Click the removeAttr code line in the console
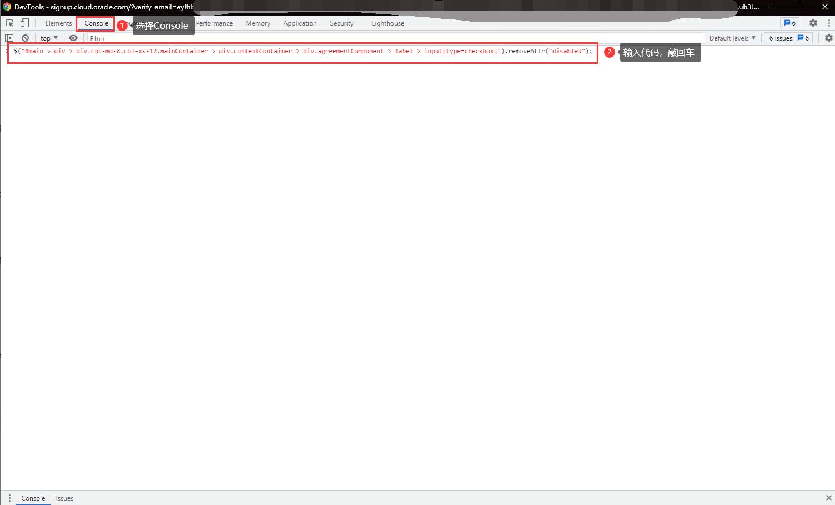 click(303, 51)
